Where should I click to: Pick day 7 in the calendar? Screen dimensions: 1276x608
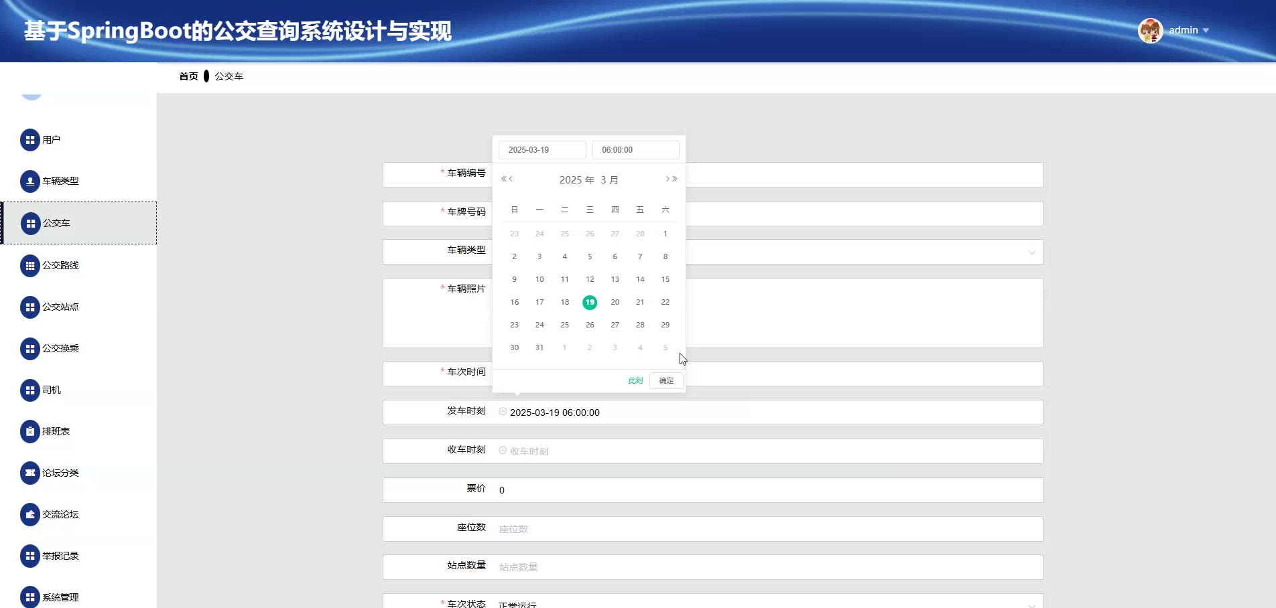coord(640,256)
